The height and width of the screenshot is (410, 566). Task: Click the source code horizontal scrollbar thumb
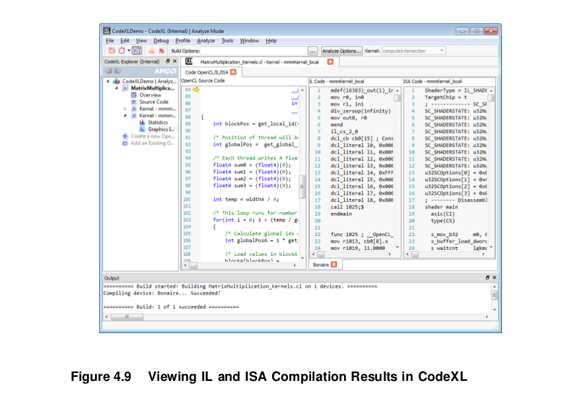click(x=194, y=265)
